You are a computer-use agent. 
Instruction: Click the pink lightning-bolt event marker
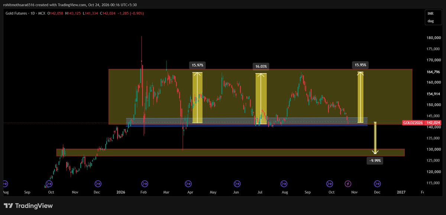(348, 183)
